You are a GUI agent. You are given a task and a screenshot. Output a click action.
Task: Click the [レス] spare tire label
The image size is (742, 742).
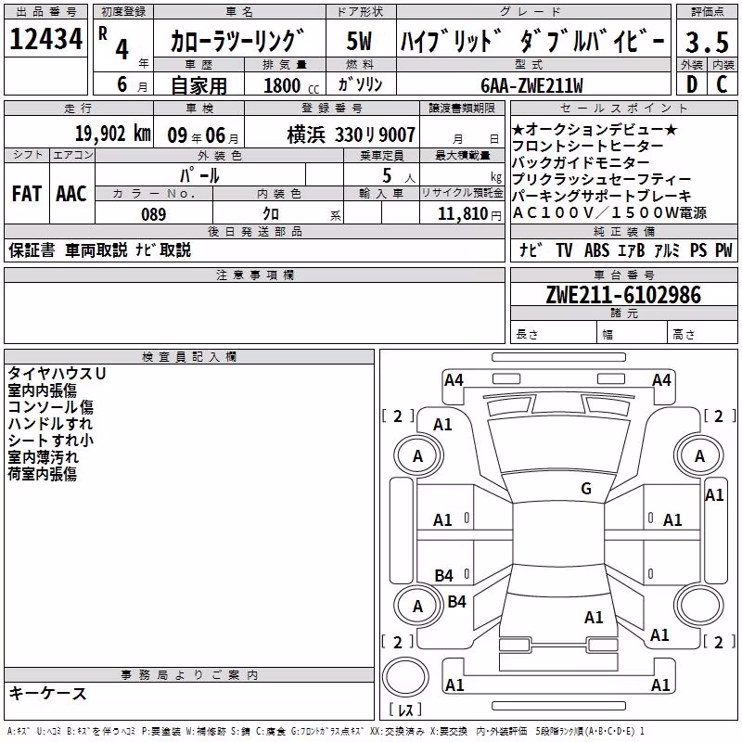(x=405, y=710)
